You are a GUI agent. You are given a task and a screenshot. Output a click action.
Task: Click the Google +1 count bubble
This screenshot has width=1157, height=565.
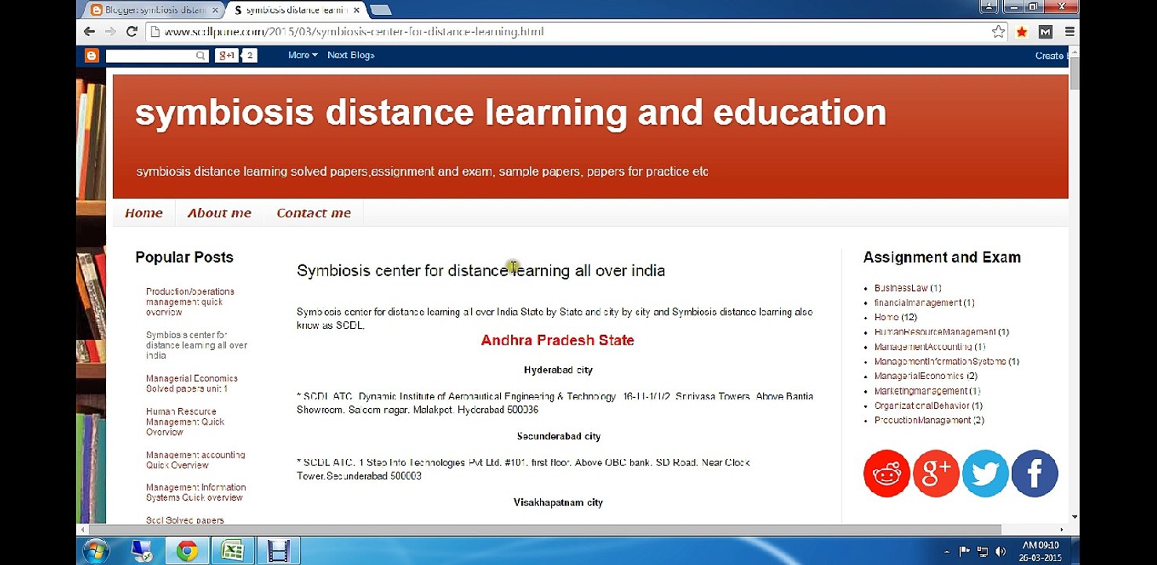click(x=250, y=55)
